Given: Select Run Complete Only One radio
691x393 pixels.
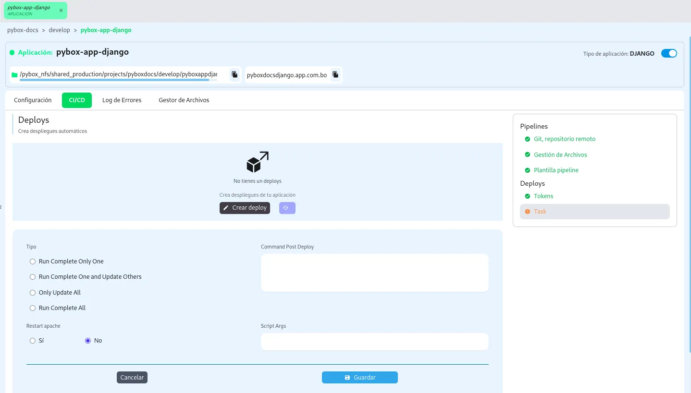Looking at the screenshot, I should [33, 262].
